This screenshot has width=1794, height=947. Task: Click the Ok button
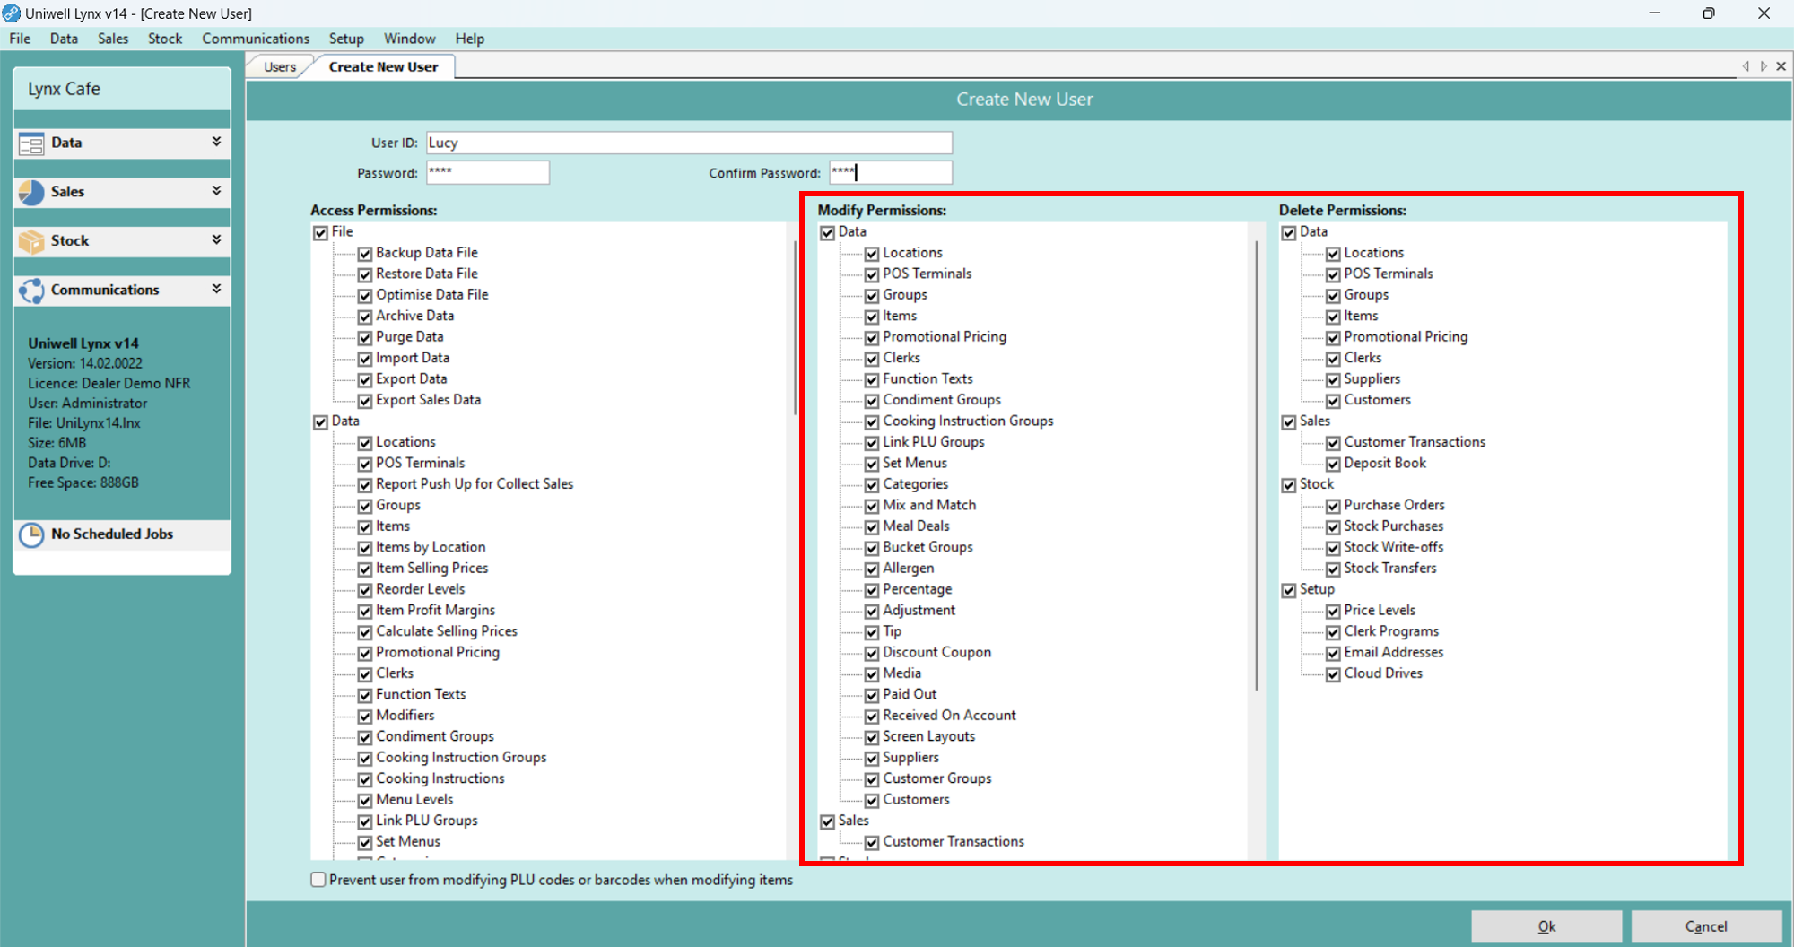click(1546, 926)
